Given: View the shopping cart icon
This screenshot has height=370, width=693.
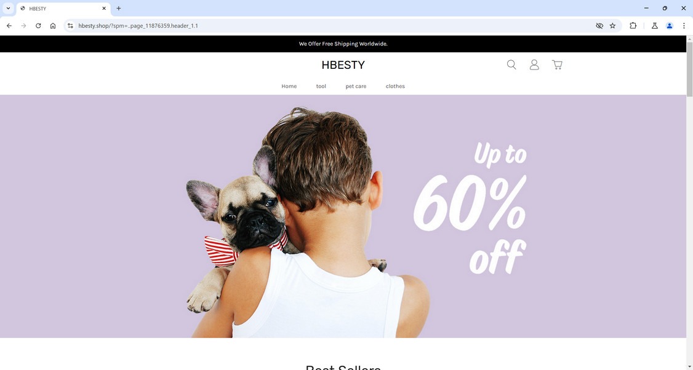Looking at the screenshot, I should 557,65.
